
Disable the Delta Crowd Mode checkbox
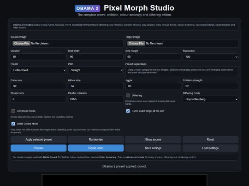(13, 124)
